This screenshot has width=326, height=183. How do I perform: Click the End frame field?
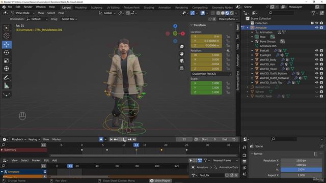[229, 139]
